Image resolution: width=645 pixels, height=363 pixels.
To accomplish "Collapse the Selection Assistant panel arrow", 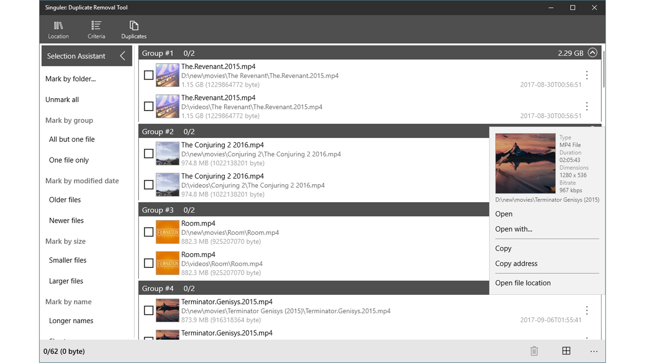I will click(x=122, y=56).
